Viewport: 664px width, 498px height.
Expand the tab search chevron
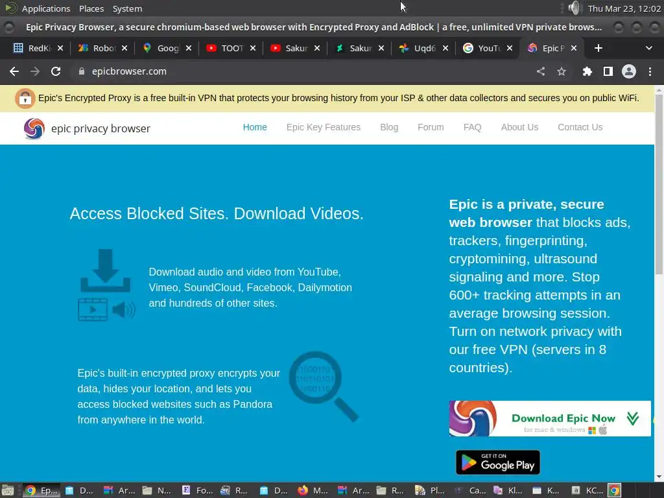tap(648, 48)
